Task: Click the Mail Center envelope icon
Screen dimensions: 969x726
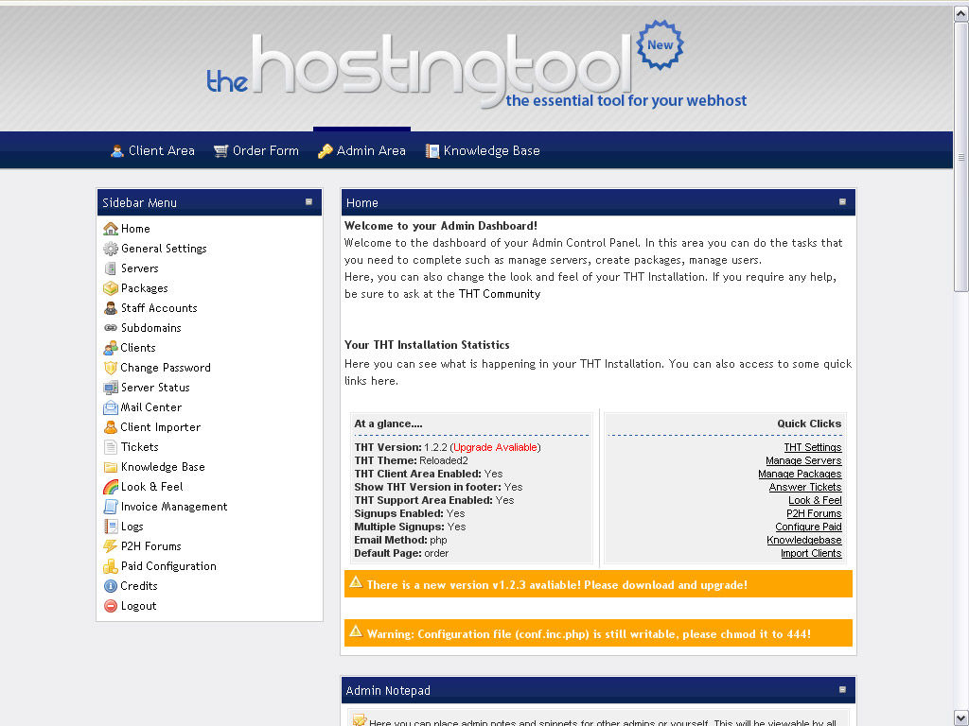Action: coord(111,407)
